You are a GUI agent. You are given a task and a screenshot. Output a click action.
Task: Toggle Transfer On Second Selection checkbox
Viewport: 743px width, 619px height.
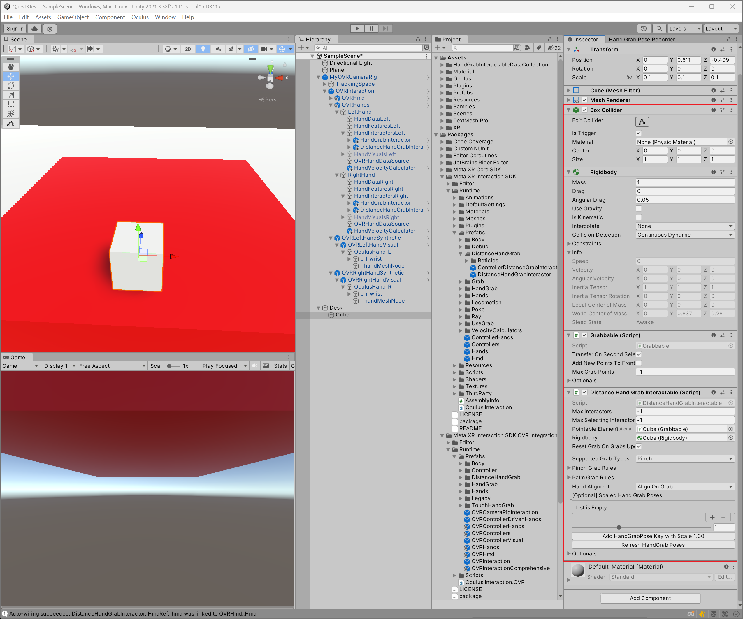[639, 354]
